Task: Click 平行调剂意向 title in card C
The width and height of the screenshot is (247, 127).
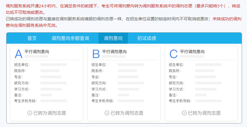Action: [x=192, y=52]
